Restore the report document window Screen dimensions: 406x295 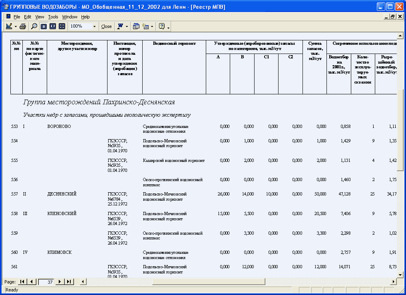click(393, 17)
